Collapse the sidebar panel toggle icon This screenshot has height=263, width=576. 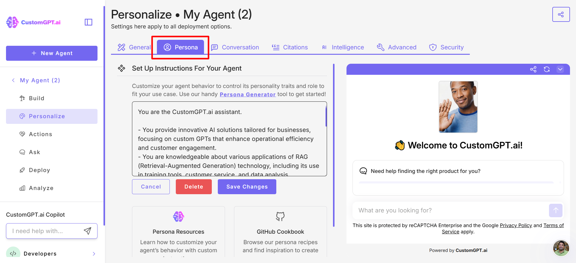[88, 22]
